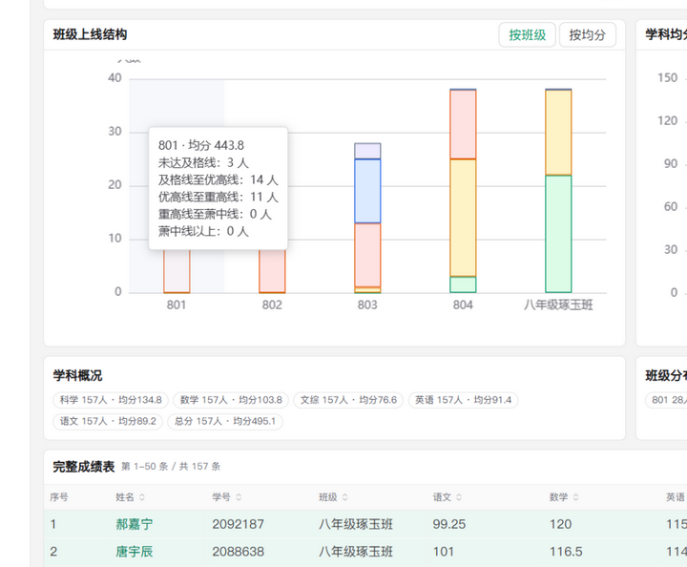Sort table by 班级 column icon
This screenshot has height=567, width=687.
coord(344,497)
